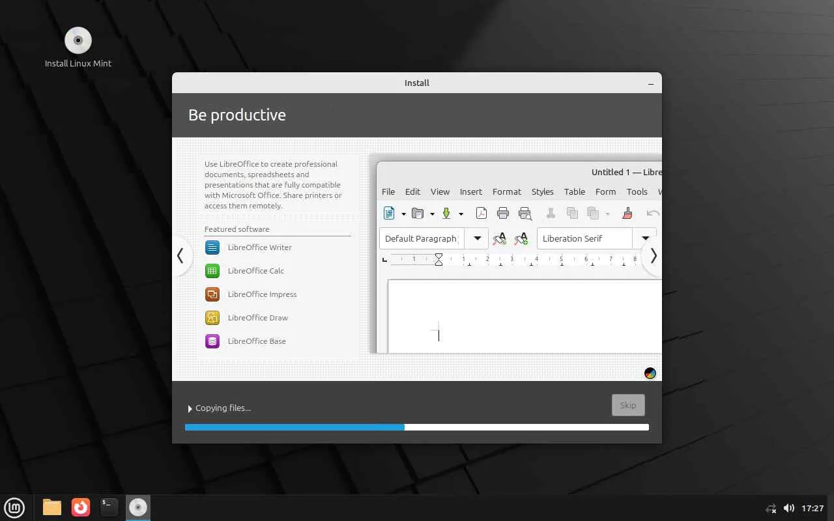This screenshot has width=834, height=521.
Task: Click the Paste icon in the Writer preview
Action: coord(593,213)
